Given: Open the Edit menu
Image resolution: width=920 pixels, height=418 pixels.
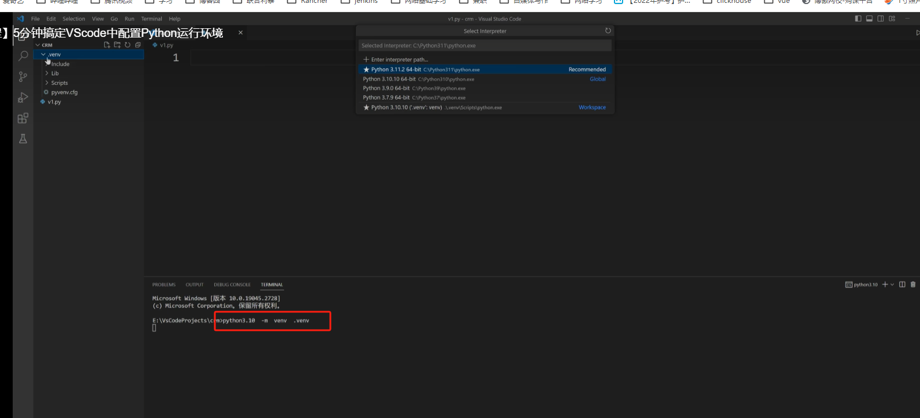Looking at the screenshot, I should click(51, 18).
